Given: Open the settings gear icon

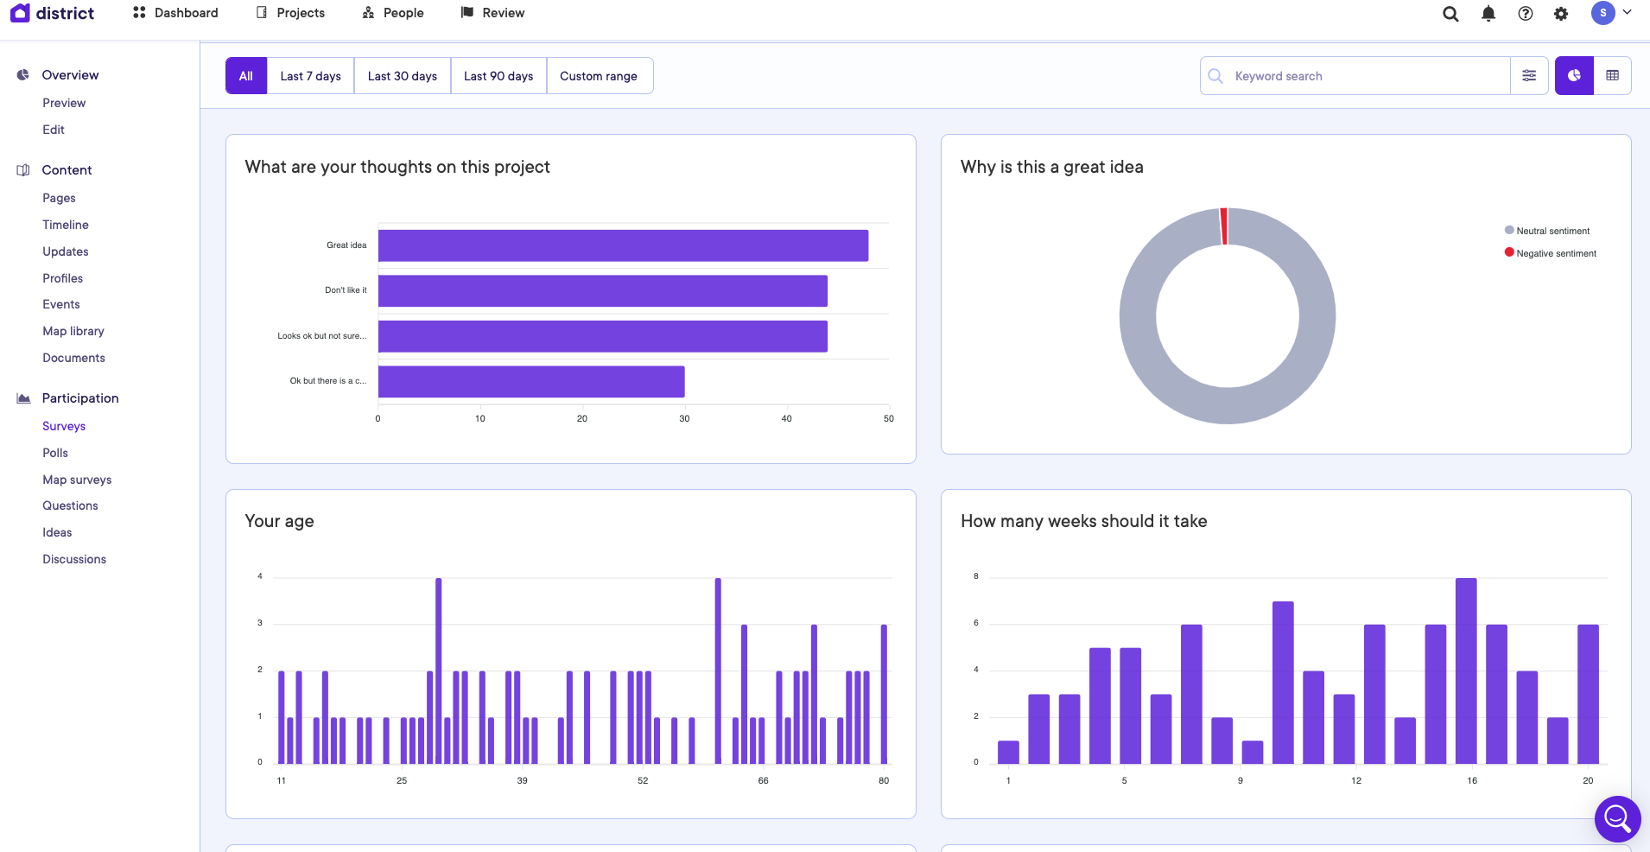Looking at the screenshot, I should pos(1561,14).
